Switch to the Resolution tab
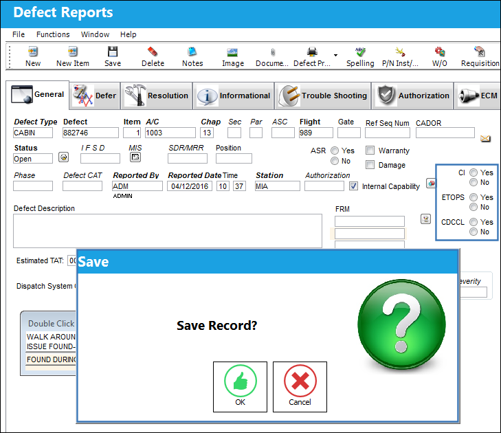 [157, 96]
